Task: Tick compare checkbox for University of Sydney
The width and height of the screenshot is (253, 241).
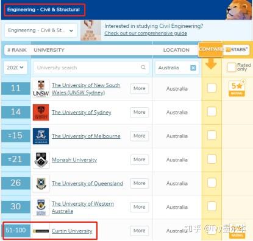Action: tap(212, 112)
